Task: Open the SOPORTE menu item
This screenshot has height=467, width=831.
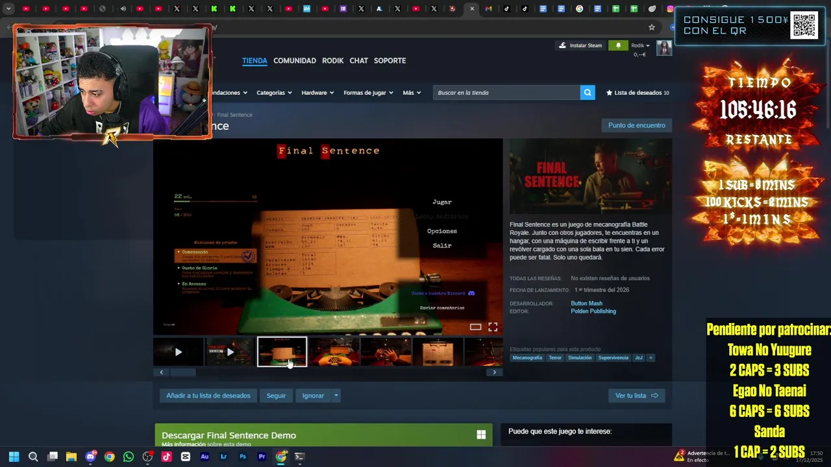Action: (x=390, y=60)
